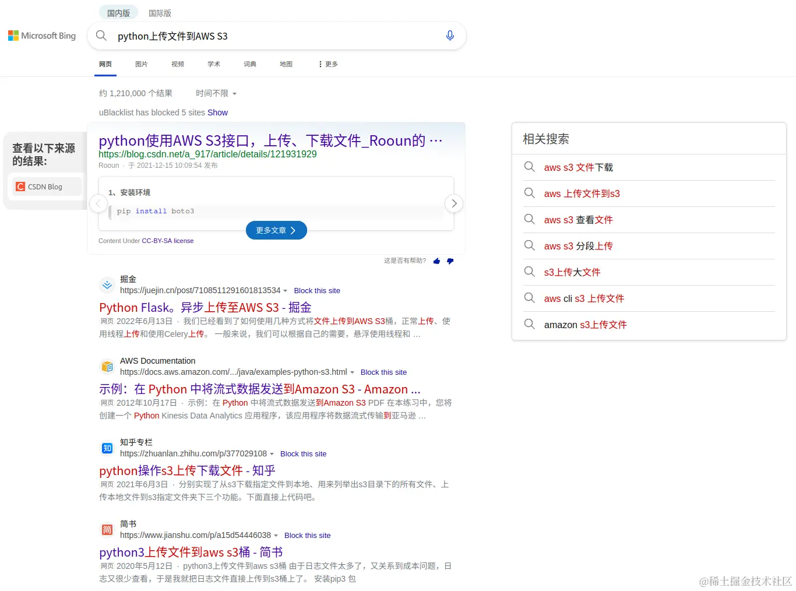Switch to the 视频 tab
The width and height of the screenshot is (796, 591).
tap(177, 64)
